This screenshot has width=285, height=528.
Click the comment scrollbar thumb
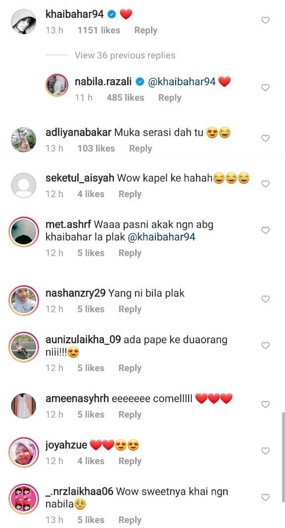pyautogui.click(x=284, y=457)
